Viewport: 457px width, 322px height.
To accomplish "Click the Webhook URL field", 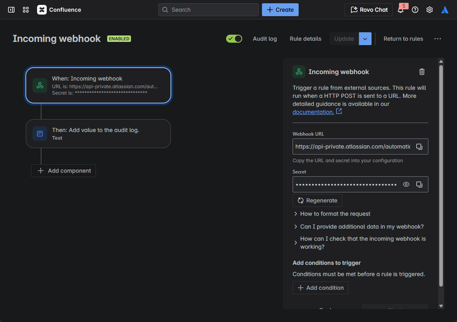I will (x=353, y=147).
